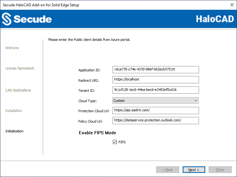237x177 pixels.
Task: Go to CAD Applications step
Action: [18, 90]
